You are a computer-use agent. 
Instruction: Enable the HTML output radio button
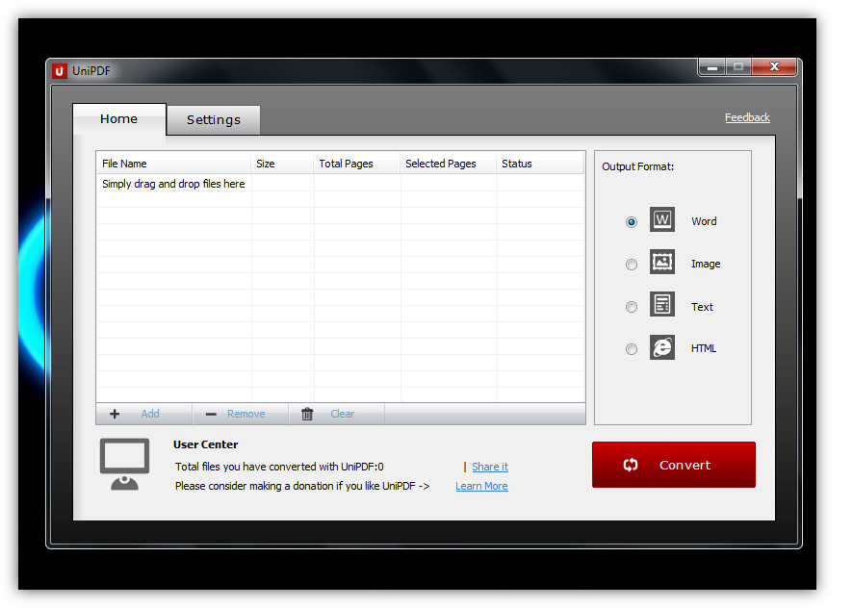pyautogui.click(x=632, y=349)
